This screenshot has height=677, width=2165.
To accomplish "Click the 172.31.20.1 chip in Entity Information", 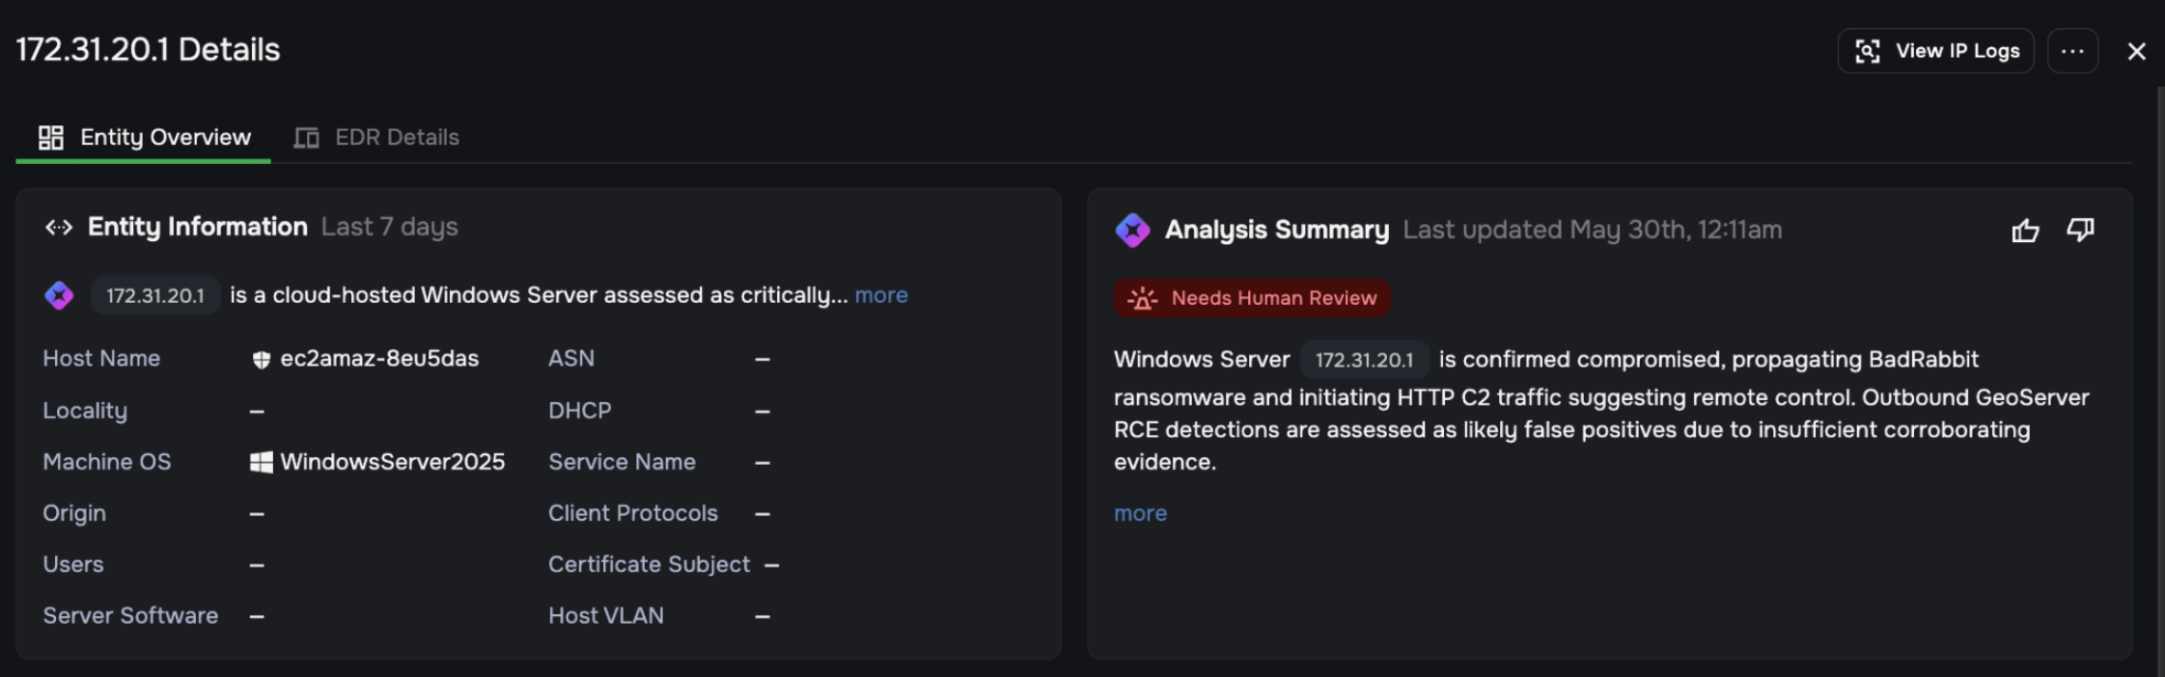I will (155, 295).
